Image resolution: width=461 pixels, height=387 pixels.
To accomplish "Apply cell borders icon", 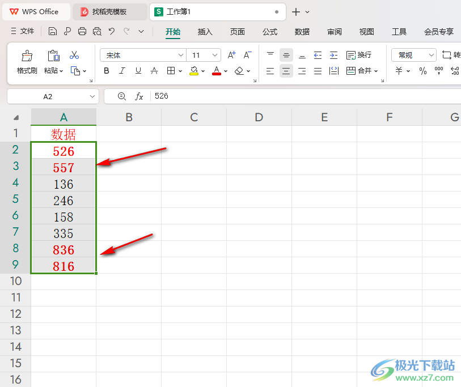I will coord(171,71).
